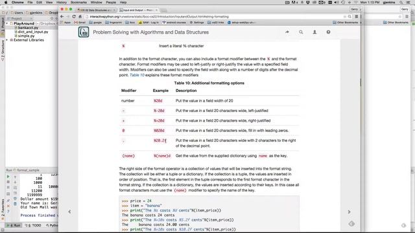Click the help question mark icon in header
Image resolution: width=415 pixels, height=233 pixels.
[329, 32]
